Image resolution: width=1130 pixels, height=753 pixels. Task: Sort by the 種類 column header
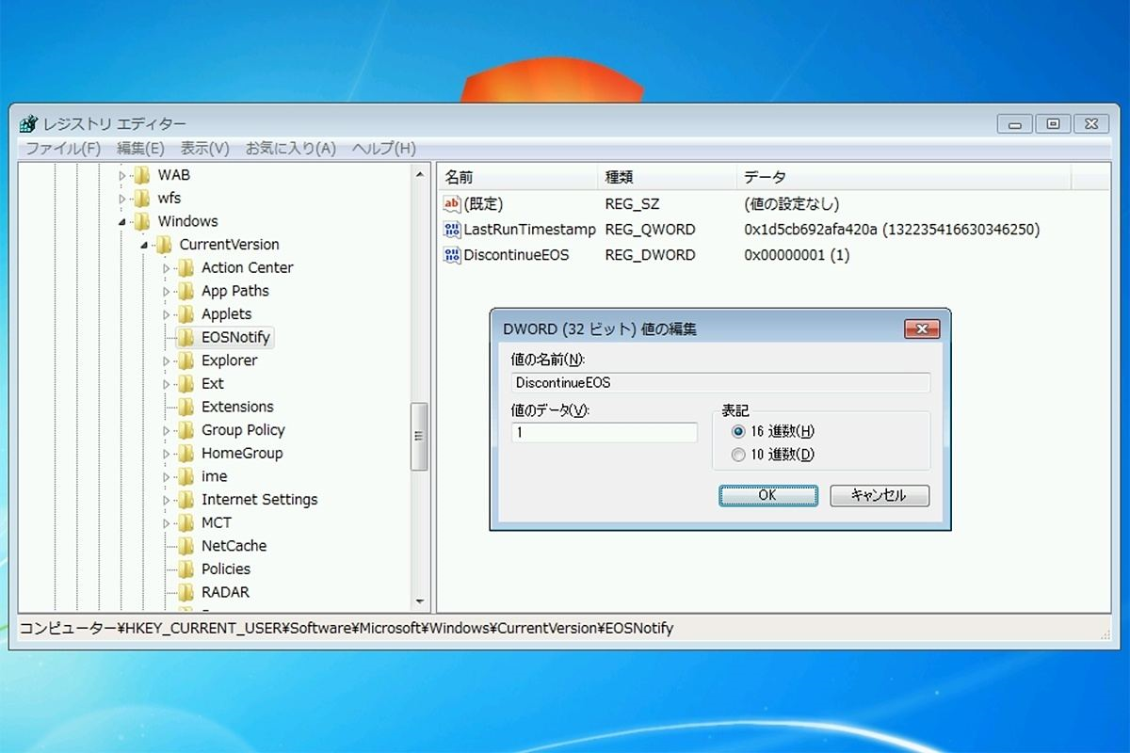point(667,176)
